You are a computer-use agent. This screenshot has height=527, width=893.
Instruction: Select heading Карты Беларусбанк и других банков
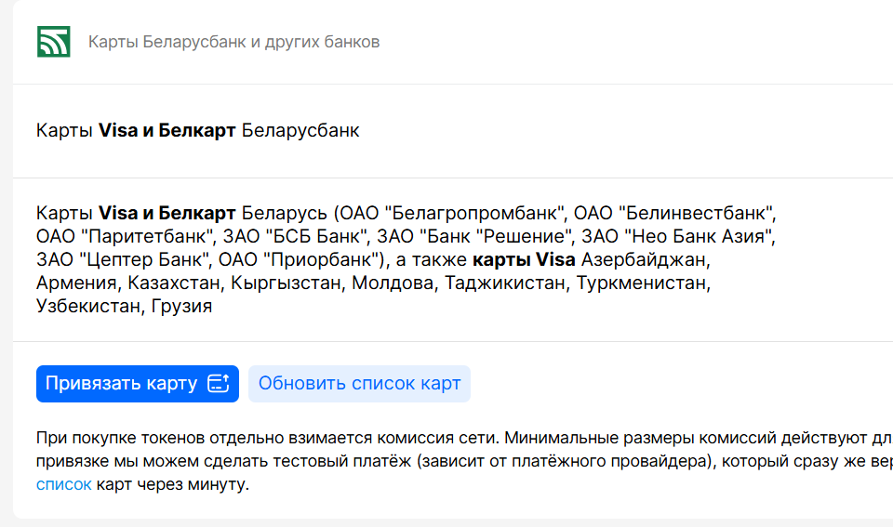(234, 42)
